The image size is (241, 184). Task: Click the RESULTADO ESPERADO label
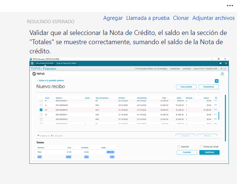coord(50,22)
